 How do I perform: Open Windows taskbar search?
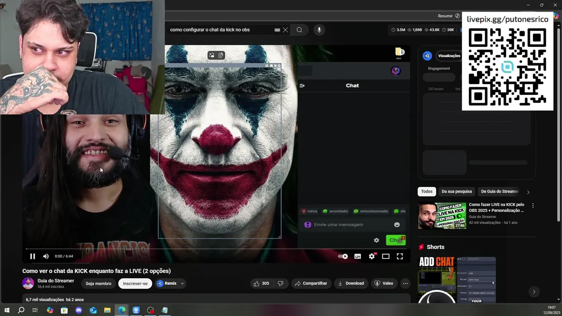click(21, 310)
